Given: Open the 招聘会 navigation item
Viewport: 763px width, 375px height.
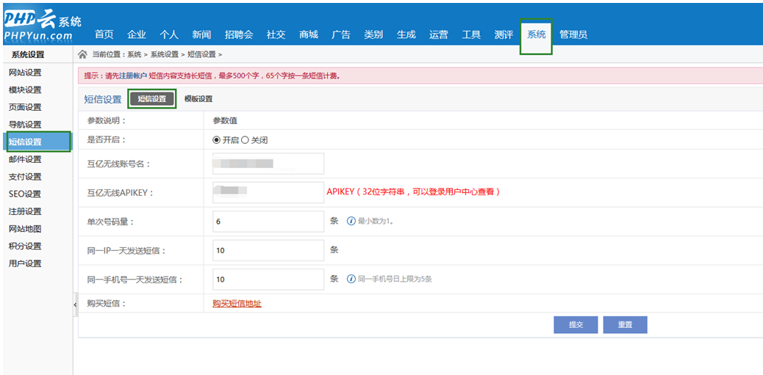Looking at the screenshot, I should pos(238,34).
